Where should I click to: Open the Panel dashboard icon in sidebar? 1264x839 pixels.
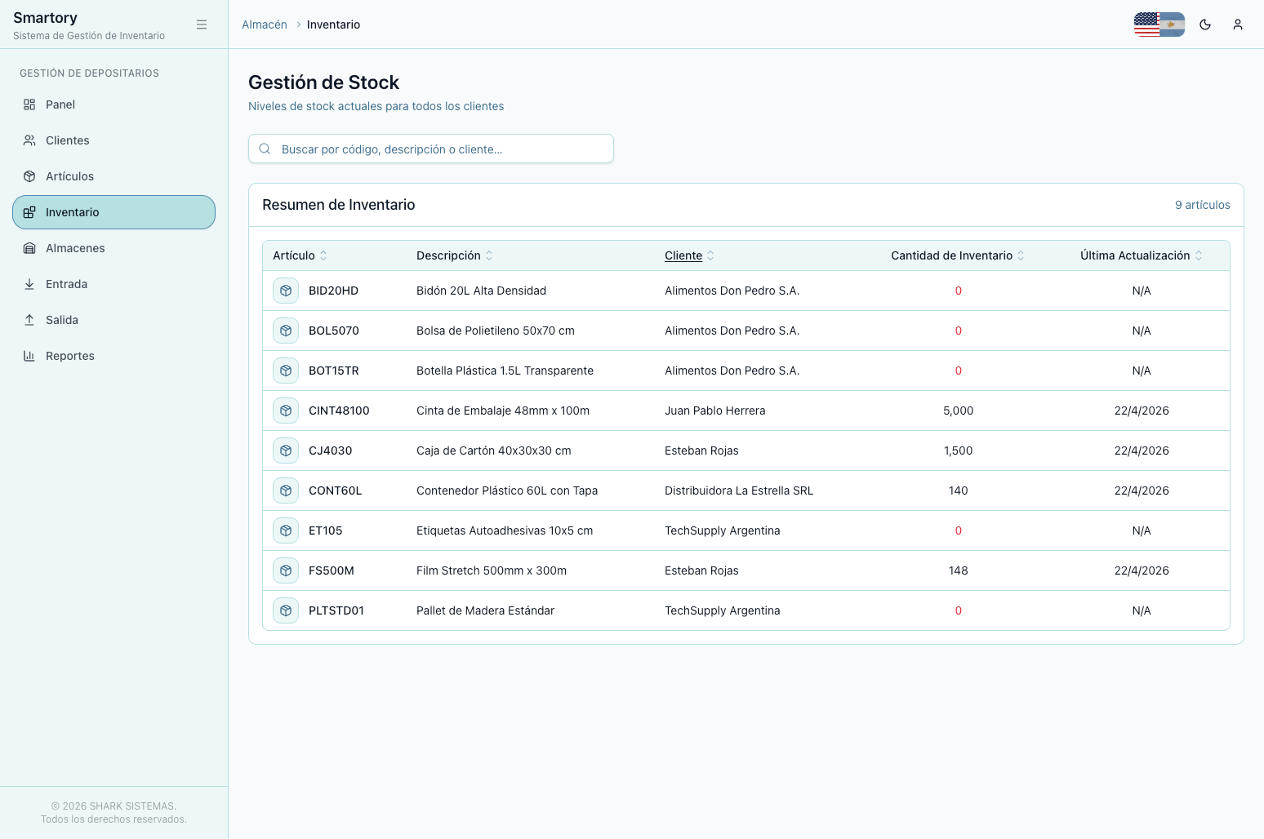coord(29,104)
